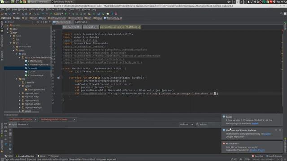Click the Cut scissors toolbar icon
287x161 pixels.
(22, 14)
